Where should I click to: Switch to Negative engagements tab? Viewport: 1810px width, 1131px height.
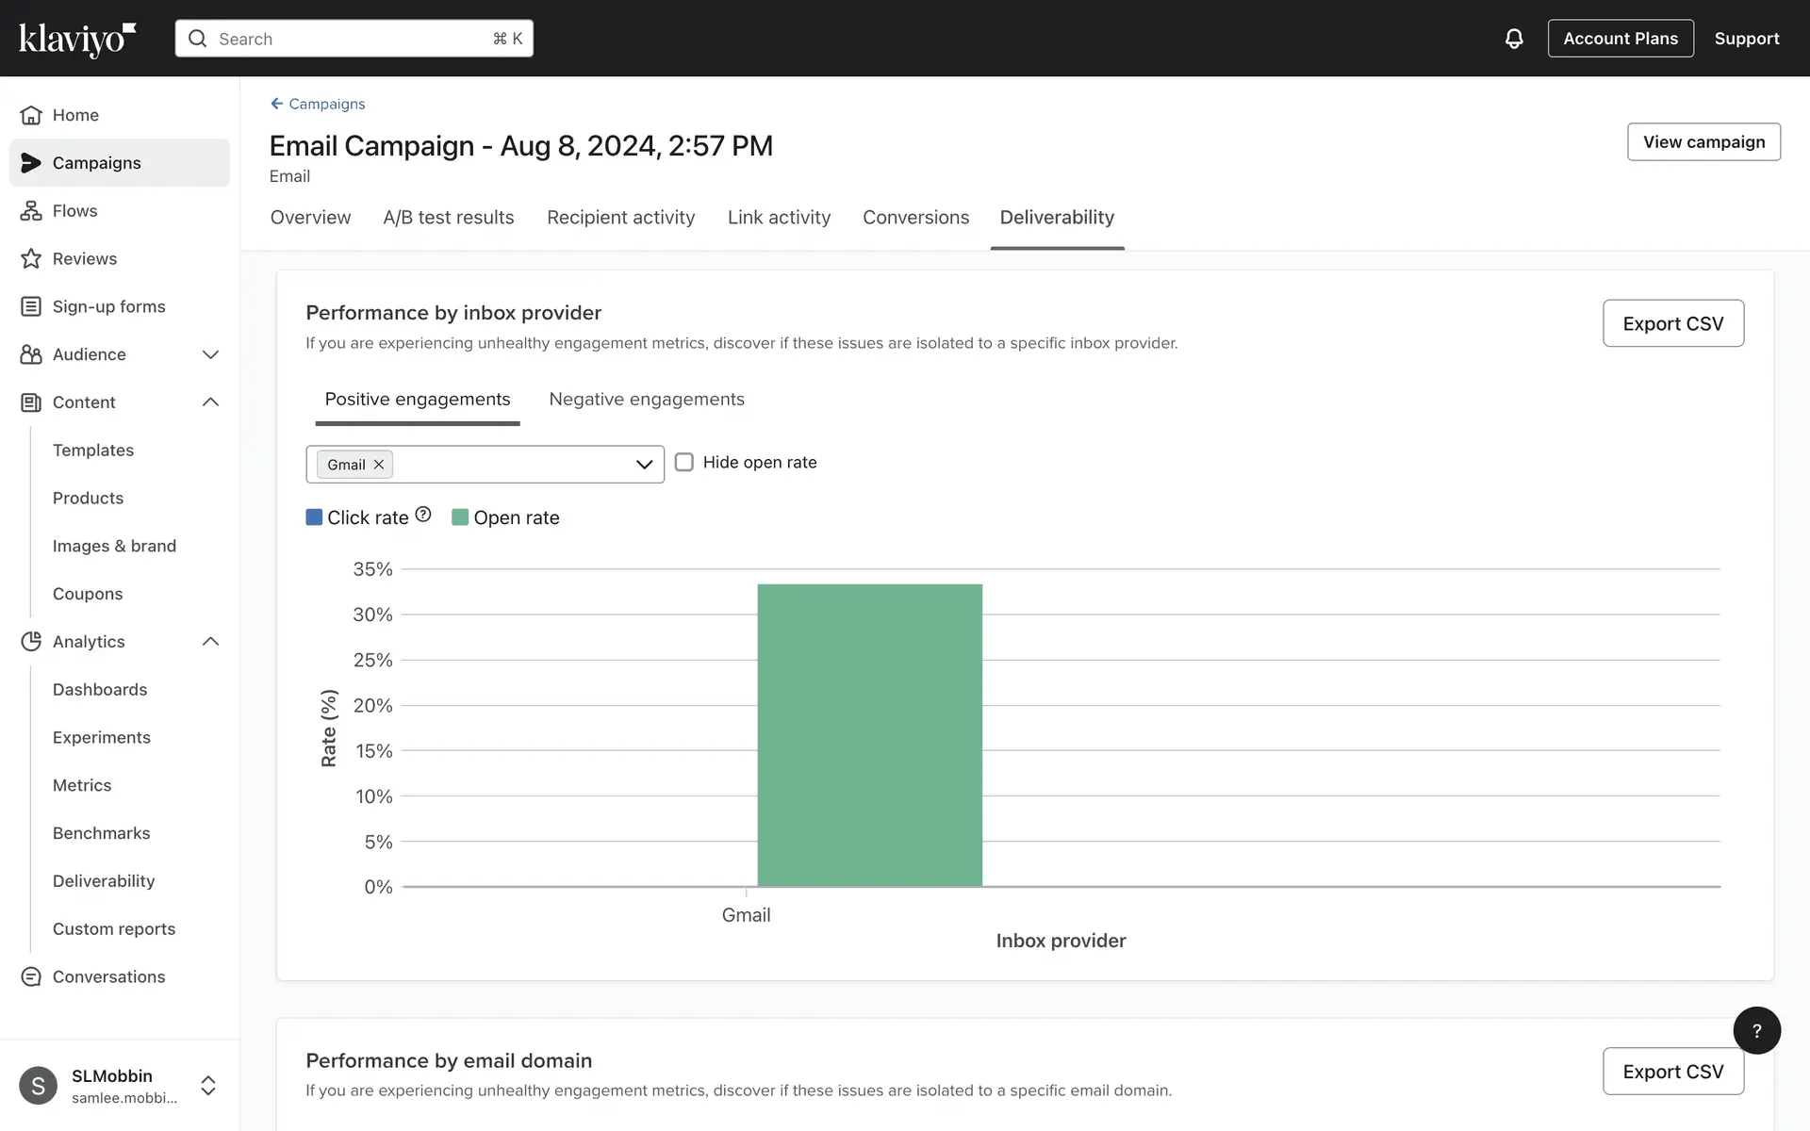pos(647,400)
